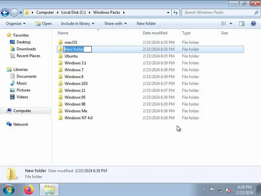Open Action Center flag icon
261x196 pixels.
pyautogui.click(x=212, y=190)
